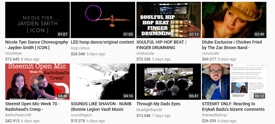Visit the bethwheatcraft channel
The image size is (275, 124).
(x=18, y=115)
